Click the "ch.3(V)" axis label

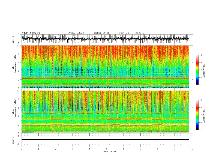(x=13, y=140)
